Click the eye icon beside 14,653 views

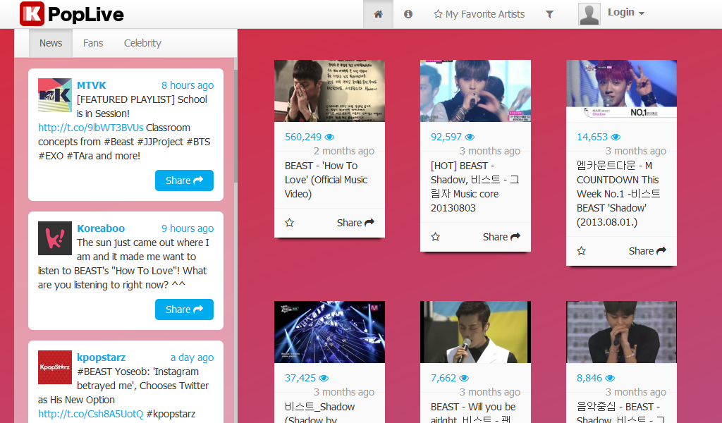(616, 137)
